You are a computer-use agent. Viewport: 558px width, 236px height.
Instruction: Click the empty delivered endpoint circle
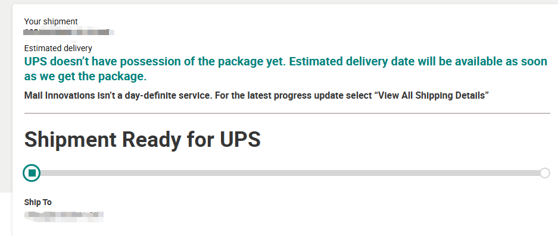click(544, 173)
